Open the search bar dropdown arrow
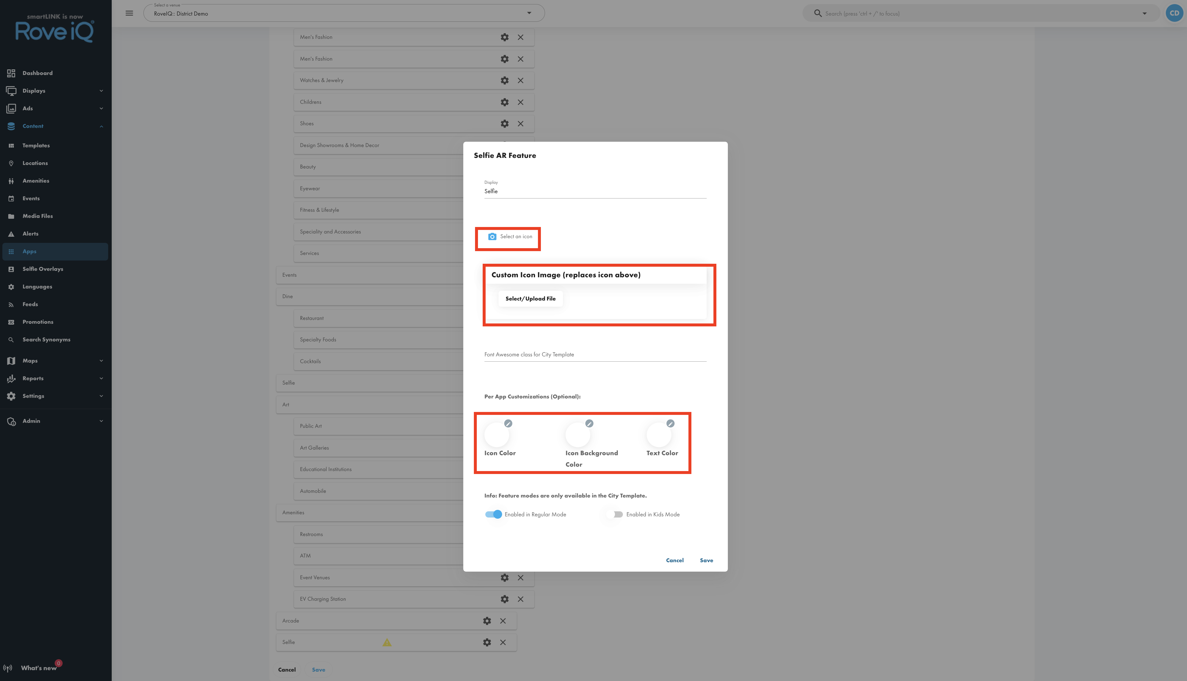Image resolution: width=1187 pixels, height=681 pixels. coord(1144,13)
